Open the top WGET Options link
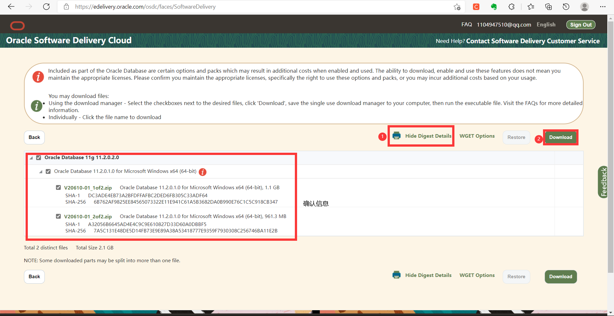Screen dimensions: 614x316 (x=477, y=136)
